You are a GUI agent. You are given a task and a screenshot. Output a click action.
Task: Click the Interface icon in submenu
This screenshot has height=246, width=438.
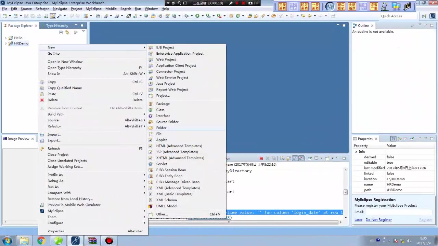coord(151,116)
